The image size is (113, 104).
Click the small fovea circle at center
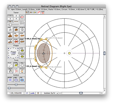tap(64, 53)
